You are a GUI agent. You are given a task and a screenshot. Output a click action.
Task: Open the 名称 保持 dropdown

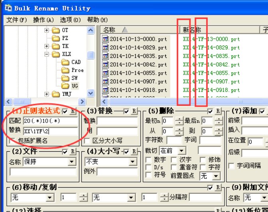pos(72,162)
